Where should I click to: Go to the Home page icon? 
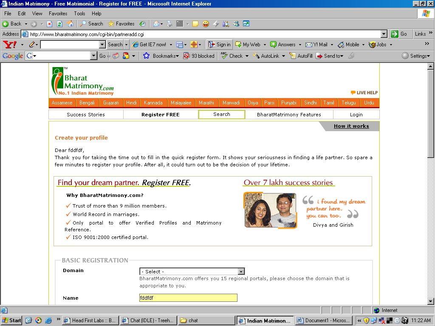tap(71, 24)
